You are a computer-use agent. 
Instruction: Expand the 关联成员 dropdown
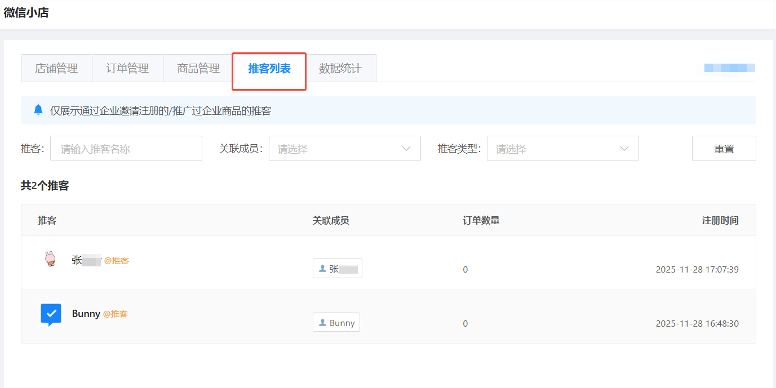tap(344, 149)
